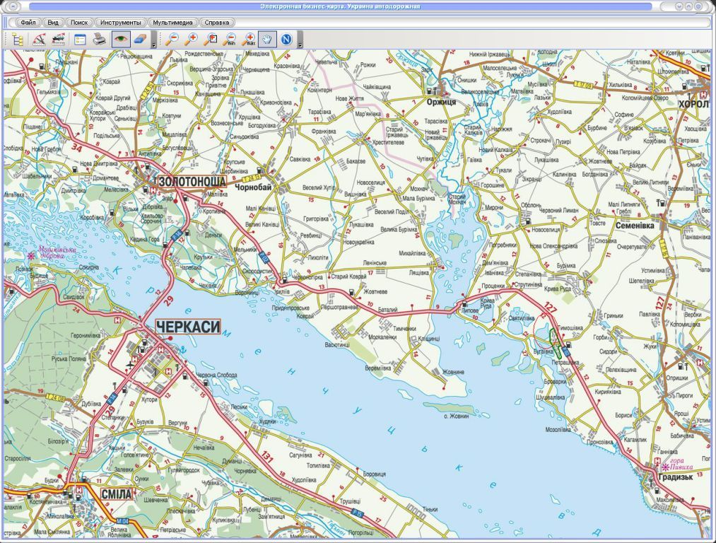
Task: Zoom to minimum scale (min magnifier)
Action: tap(229, 40)
